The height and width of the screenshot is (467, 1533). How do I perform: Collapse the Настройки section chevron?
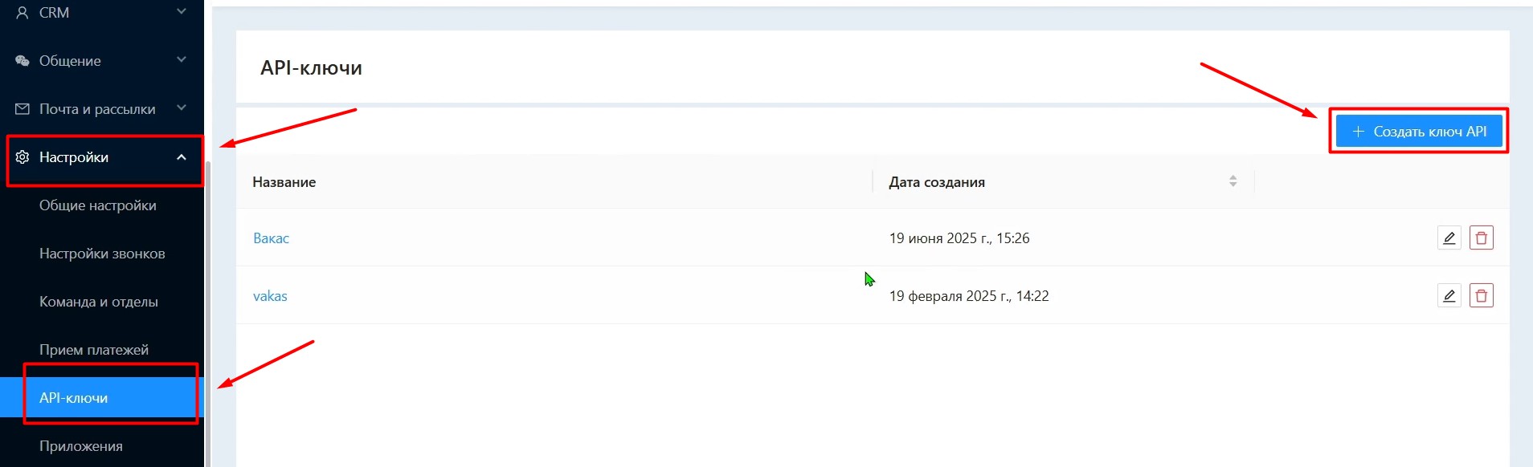[x=182, y=157]
